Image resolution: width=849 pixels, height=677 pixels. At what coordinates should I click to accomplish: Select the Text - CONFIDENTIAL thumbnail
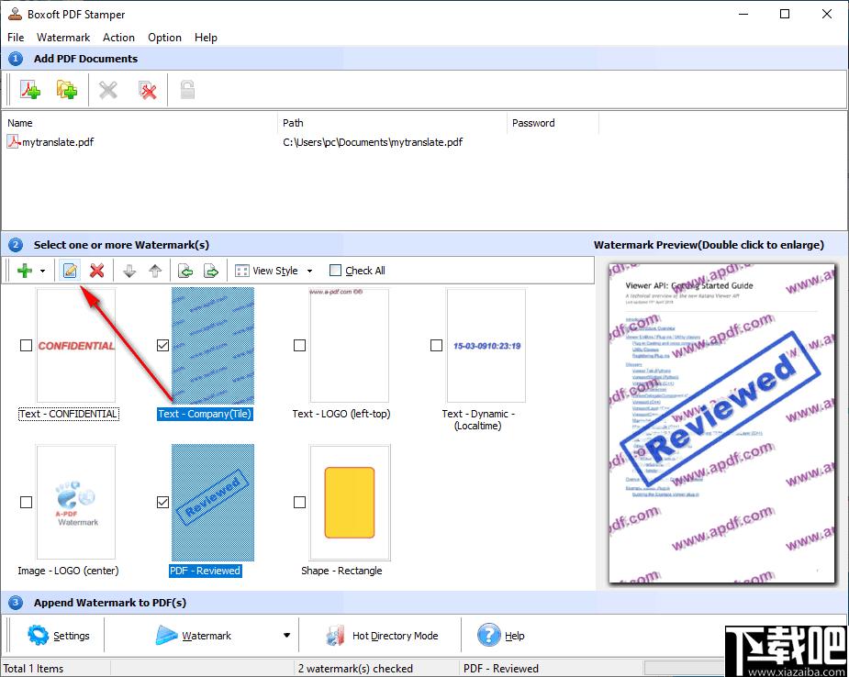76,345
